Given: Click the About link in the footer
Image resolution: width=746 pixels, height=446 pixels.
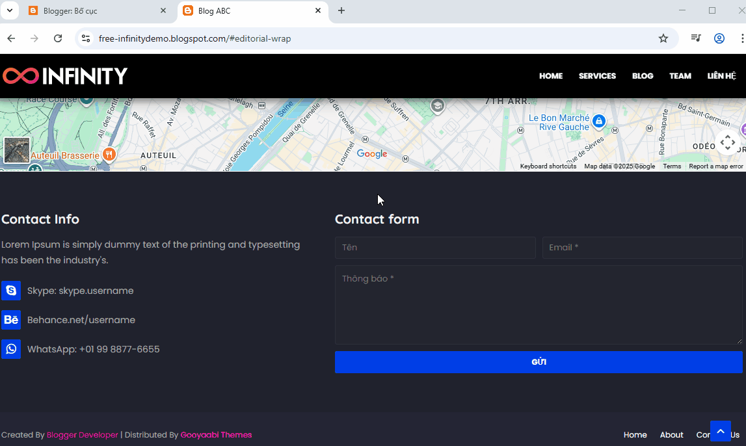Looking at the screenshot, I should (x=671, y=435).
